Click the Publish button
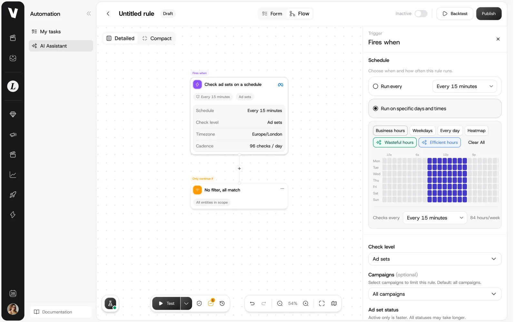This screenshot has height=322, width=516. 489,14
